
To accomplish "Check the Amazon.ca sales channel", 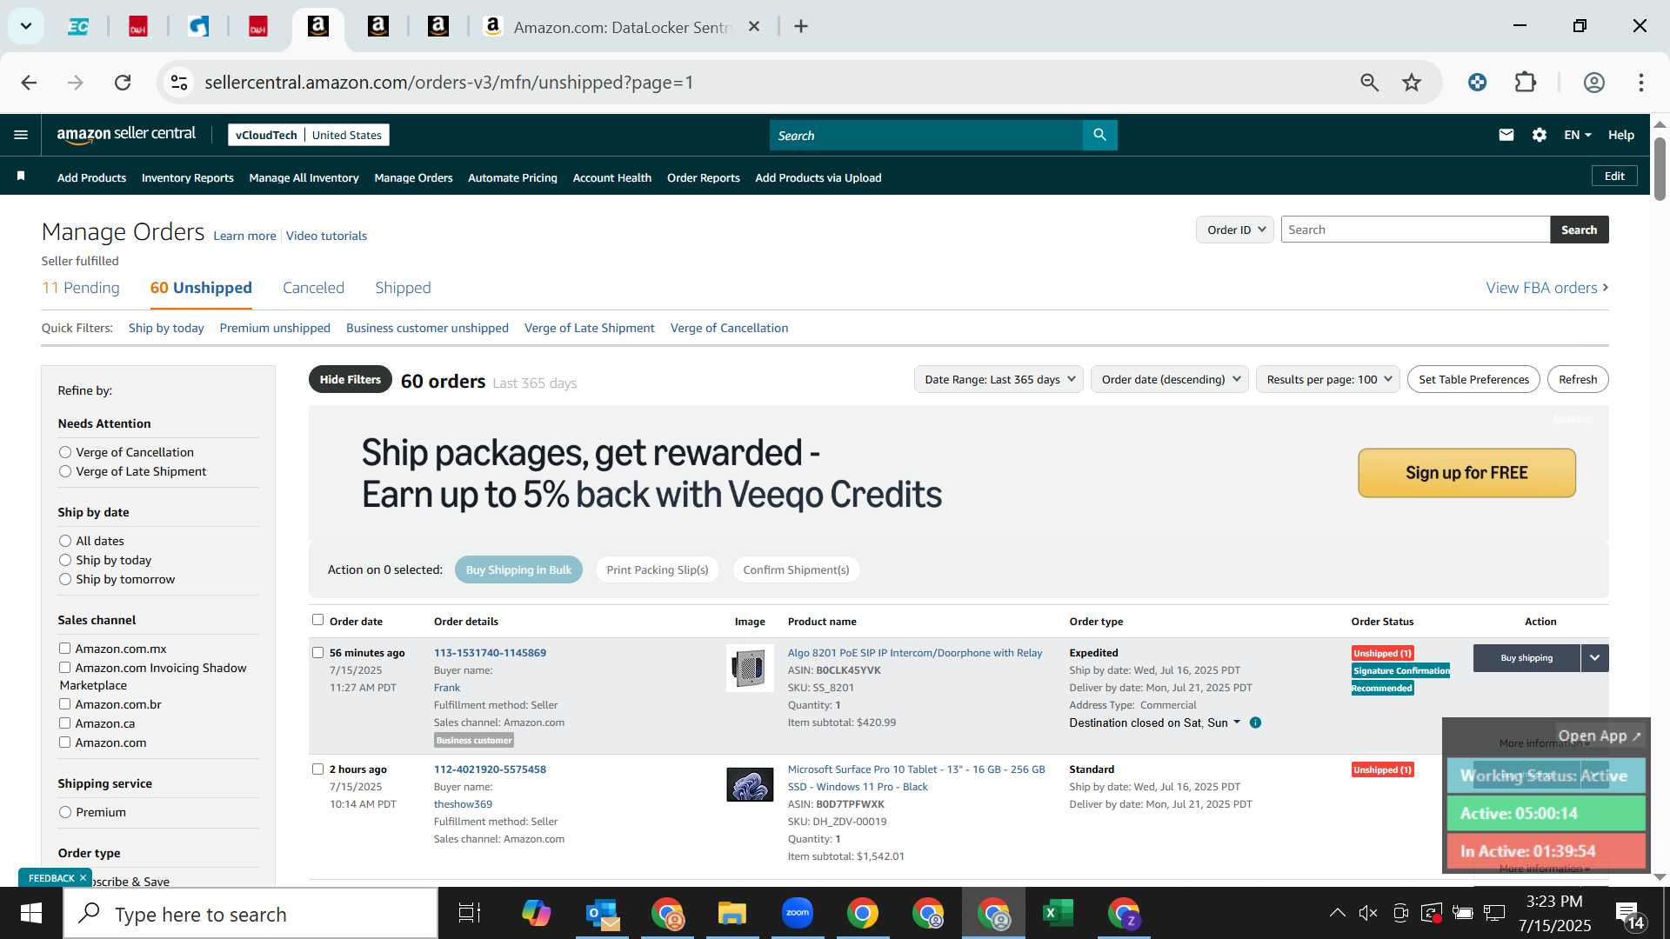I will [64, 723].
